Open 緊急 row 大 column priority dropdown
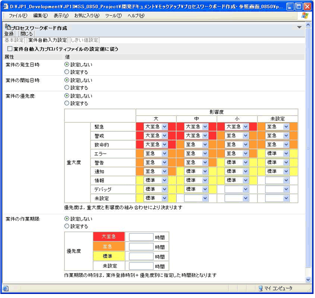Viewport: 315px width, 298px height. (x=156, y=127)
